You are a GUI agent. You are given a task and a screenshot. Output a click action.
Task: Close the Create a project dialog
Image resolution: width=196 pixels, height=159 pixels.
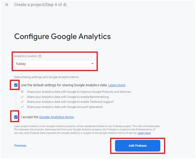(x=7, y=5)
